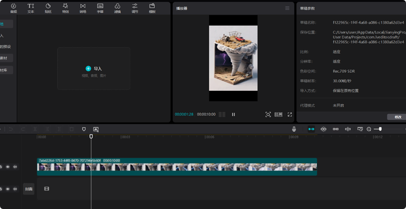Click the marker icon in timeline toolbar

(x=84, y=129)
